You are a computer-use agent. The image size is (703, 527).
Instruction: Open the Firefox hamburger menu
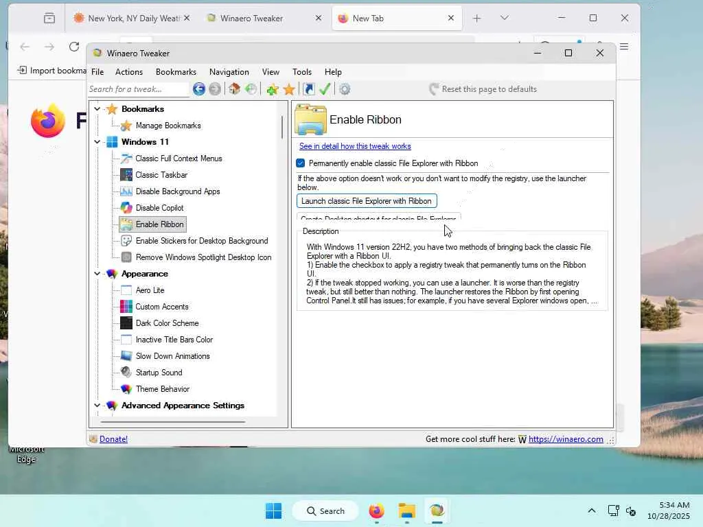pyautogui.click(x=623, y=47)
